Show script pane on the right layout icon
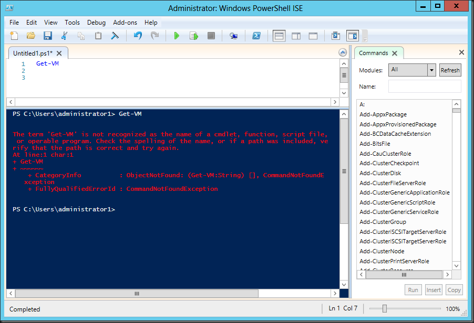Viewport: 474px width, 323px height. coord(296,36)
